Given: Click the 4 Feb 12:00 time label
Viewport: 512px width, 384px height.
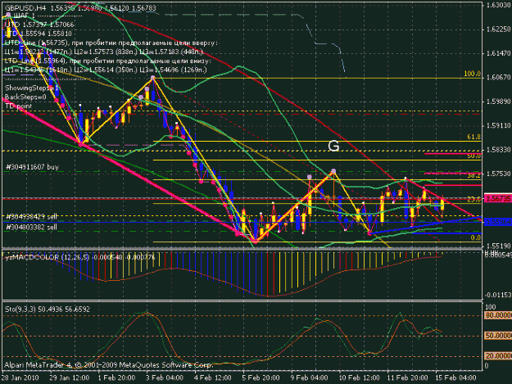Looking at the screenshot, I should pos(213,377).
